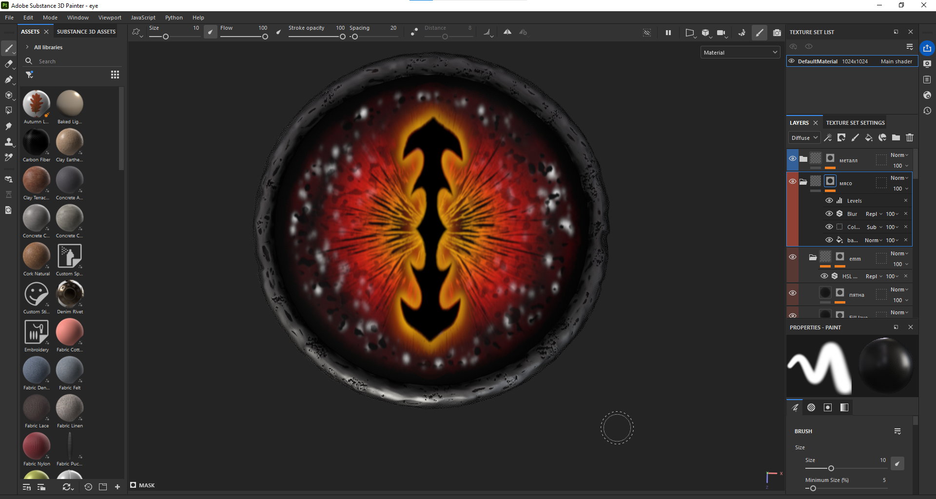Image resolution: width=936 pixels, height=499 pixels.
Task: Open Display Settings panel icon
Action: pos(927,64)
